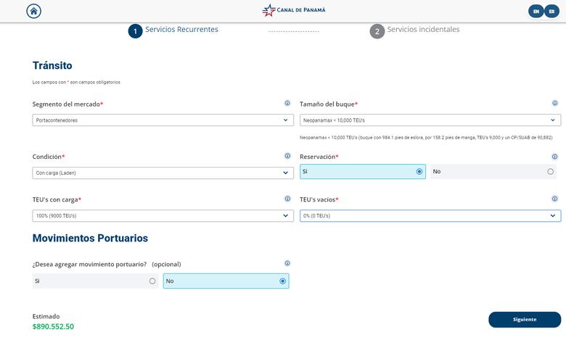The width and height of the screenshot is (566, 338).
Task: Click info icon beside TEU's con carga
Action: (x=287, y=199)
